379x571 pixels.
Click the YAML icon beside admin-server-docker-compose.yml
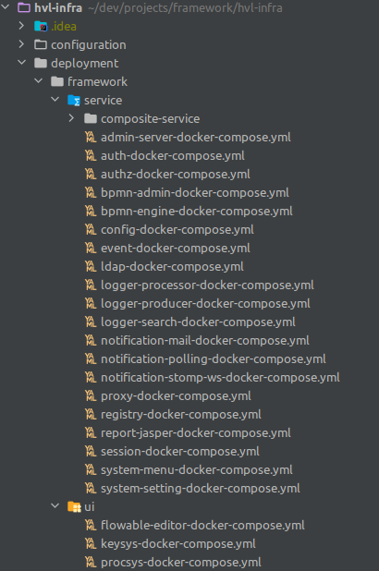pyautogui.click(x=91, y=138)
